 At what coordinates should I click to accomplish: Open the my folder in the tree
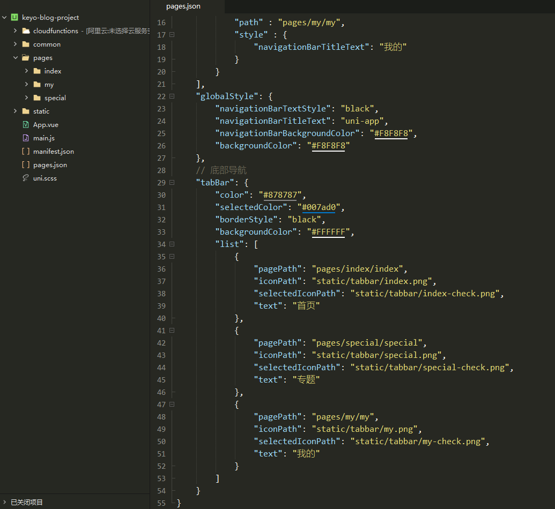tap(49, 85)
